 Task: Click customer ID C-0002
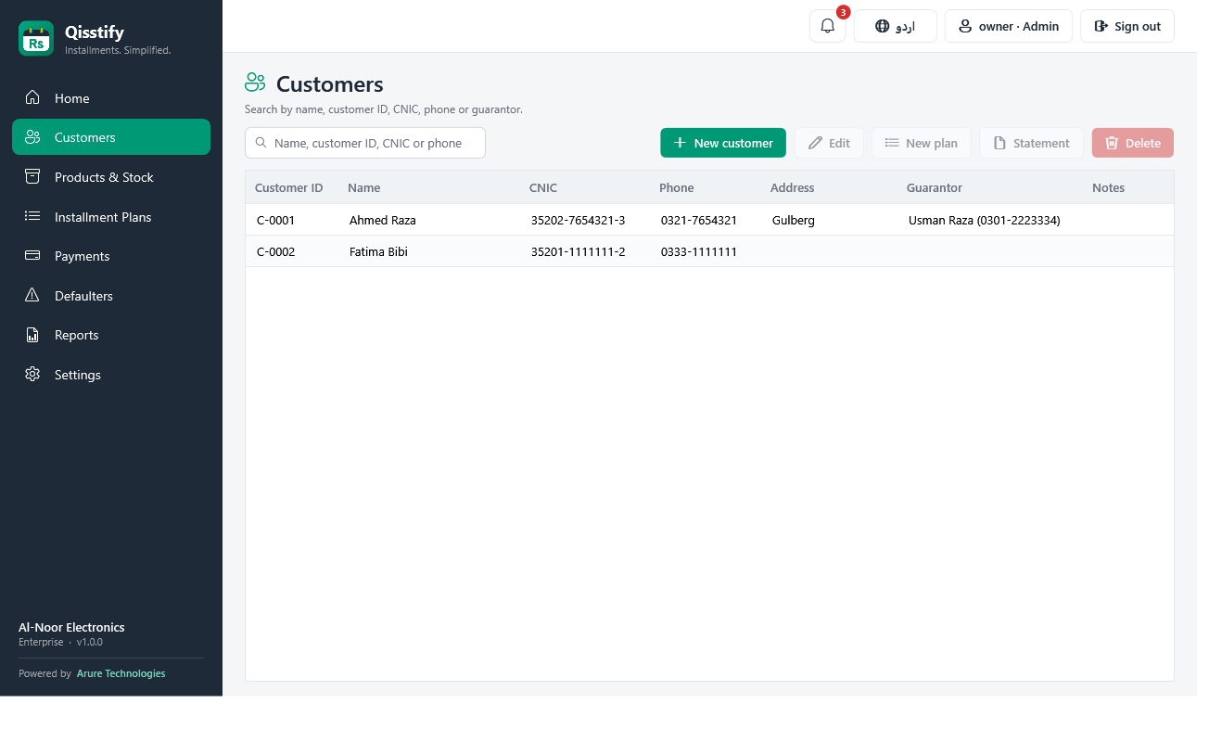(x=275, y=251)
